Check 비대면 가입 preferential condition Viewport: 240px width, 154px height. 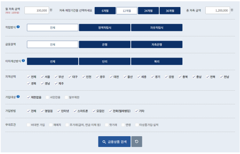pos(29,125)
